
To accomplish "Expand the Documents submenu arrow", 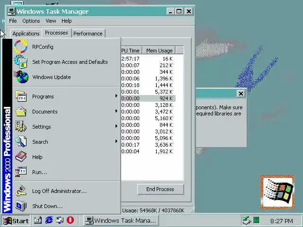I will pyautogui.click(x=116, y=111).
